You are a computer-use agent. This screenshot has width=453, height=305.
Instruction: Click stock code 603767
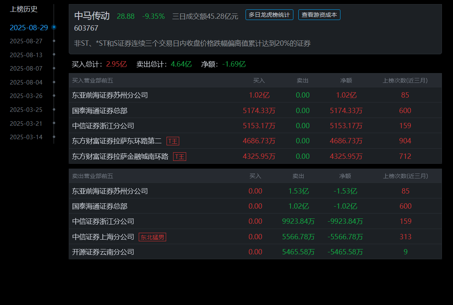86,28
